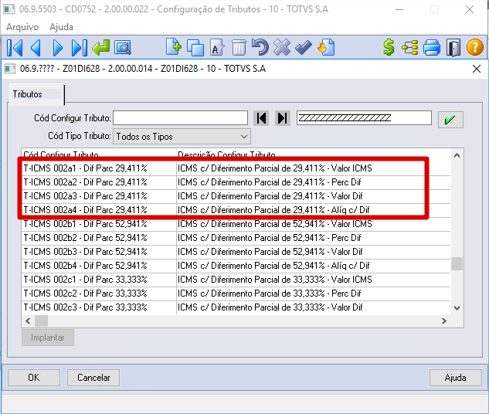Open the Arquivo menu
Image resolution: width=489 pixels, height=414 pixels.
pyautogui.click(x=22, y=27)
